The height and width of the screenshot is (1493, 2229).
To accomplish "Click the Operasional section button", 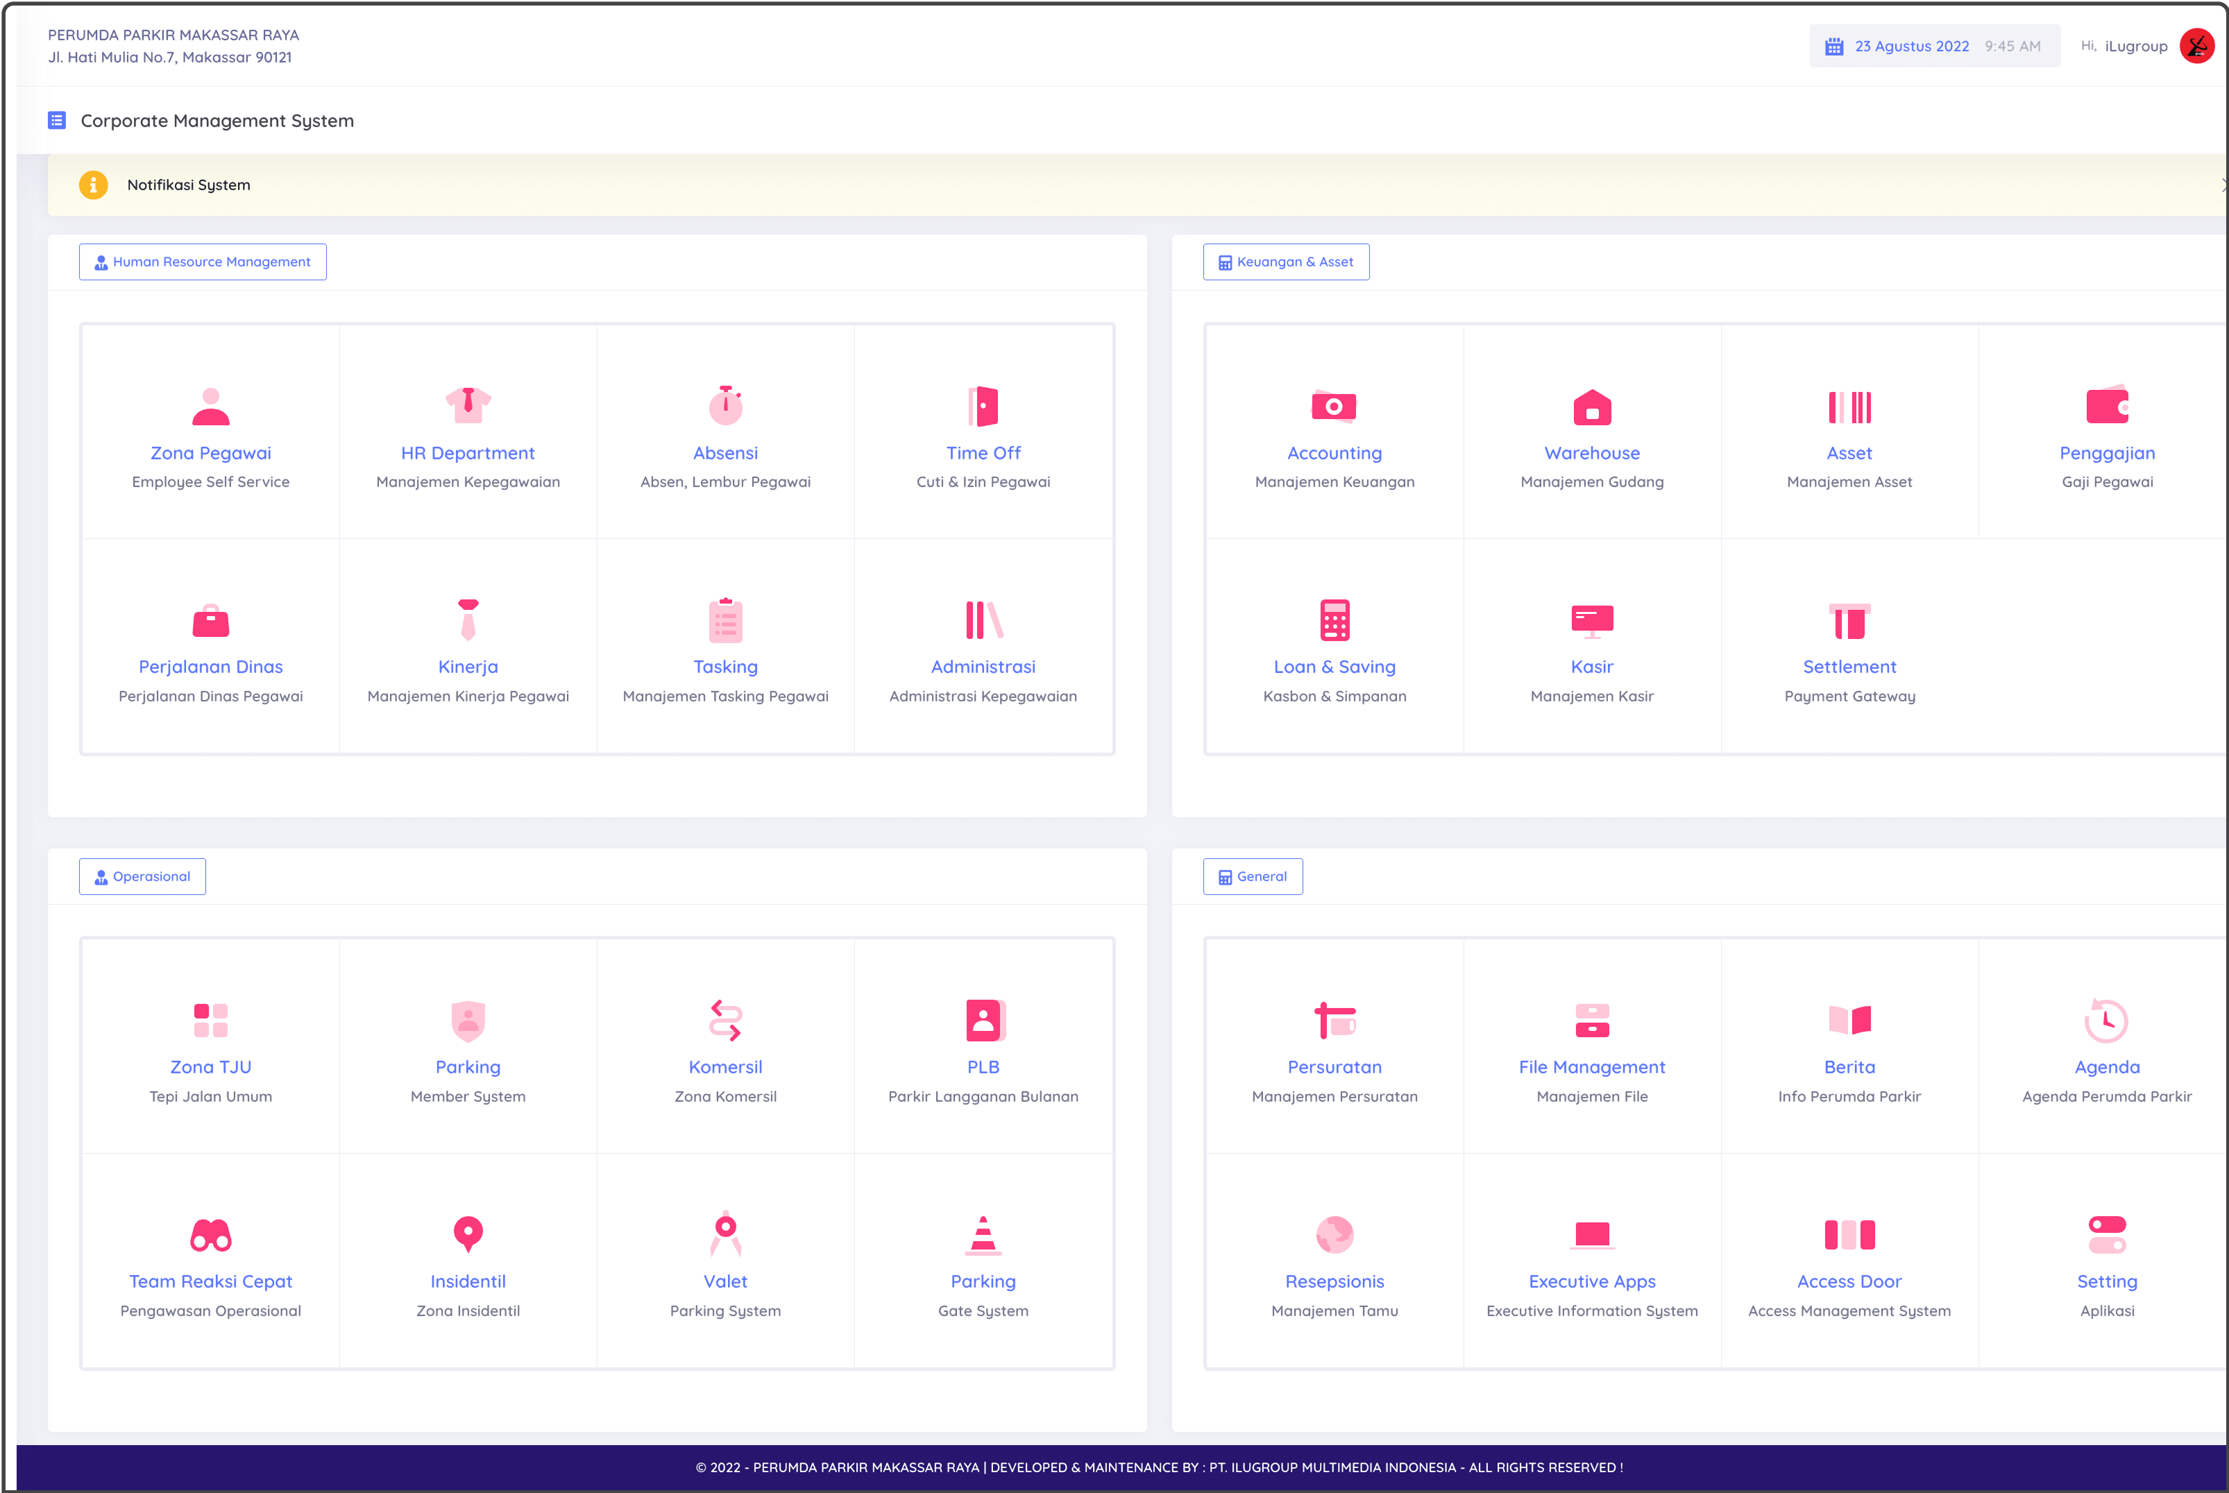I will (x=143, y=877).
